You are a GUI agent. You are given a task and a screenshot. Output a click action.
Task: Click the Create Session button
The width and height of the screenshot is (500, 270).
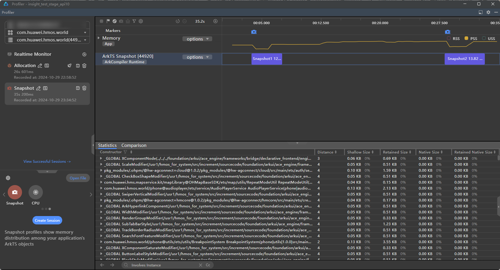[x=47, y=220]
